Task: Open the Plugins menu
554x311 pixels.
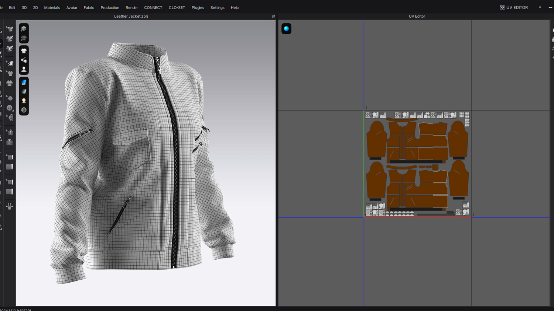Action: coord(198,7)
